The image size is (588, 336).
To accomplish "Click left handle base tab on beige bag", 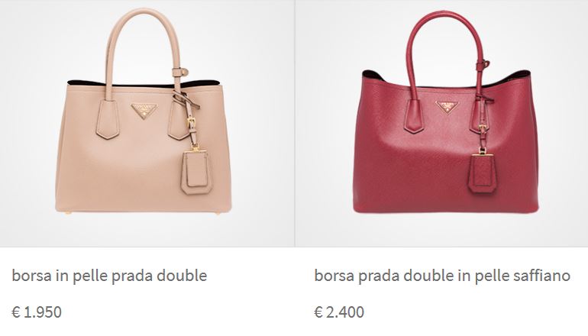I will [108, 120].
